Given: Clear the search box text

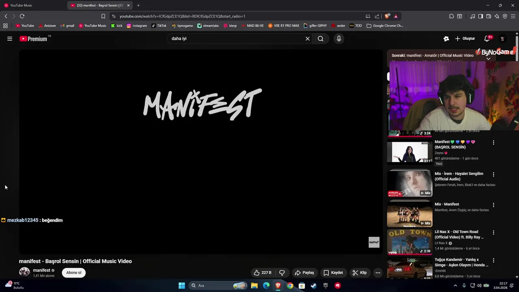Looking at the screenshot, I should pyautogui.click(x=307, y=39).
